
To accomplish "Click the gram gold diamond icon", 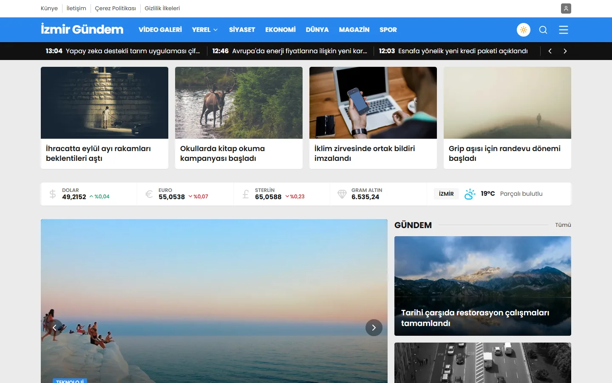I will (342, 194).
